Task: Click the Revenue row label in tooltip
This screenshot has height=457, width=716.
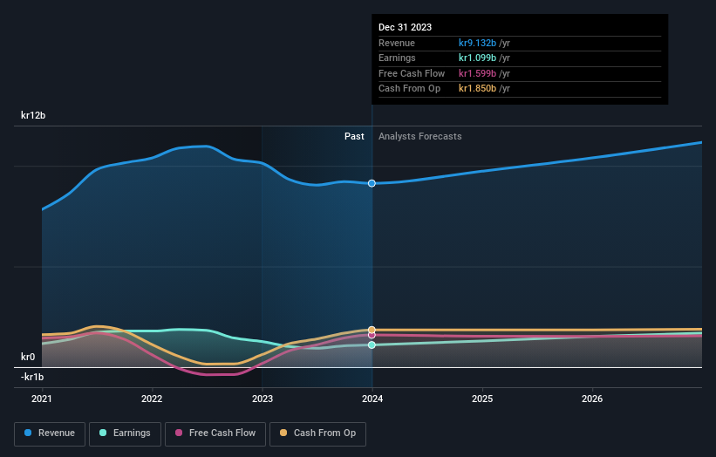Action: point(397,43)
